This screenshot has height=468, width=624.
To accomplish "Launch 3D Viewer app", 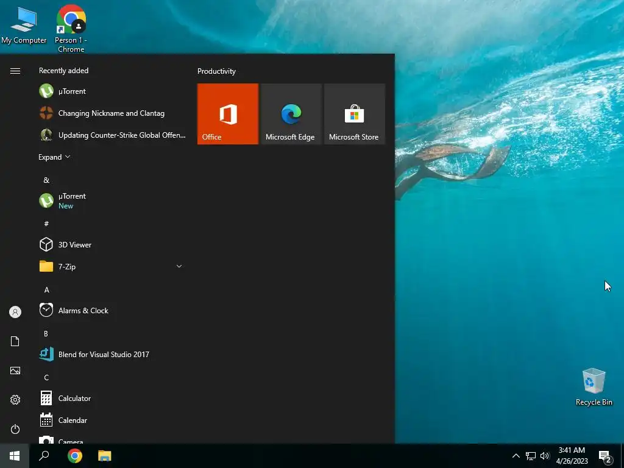I will [112, 244].
